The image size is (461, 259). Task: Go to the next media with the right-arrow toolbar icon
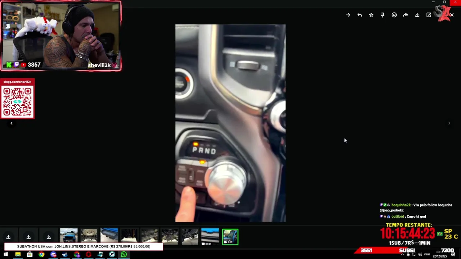pos(348,15)
